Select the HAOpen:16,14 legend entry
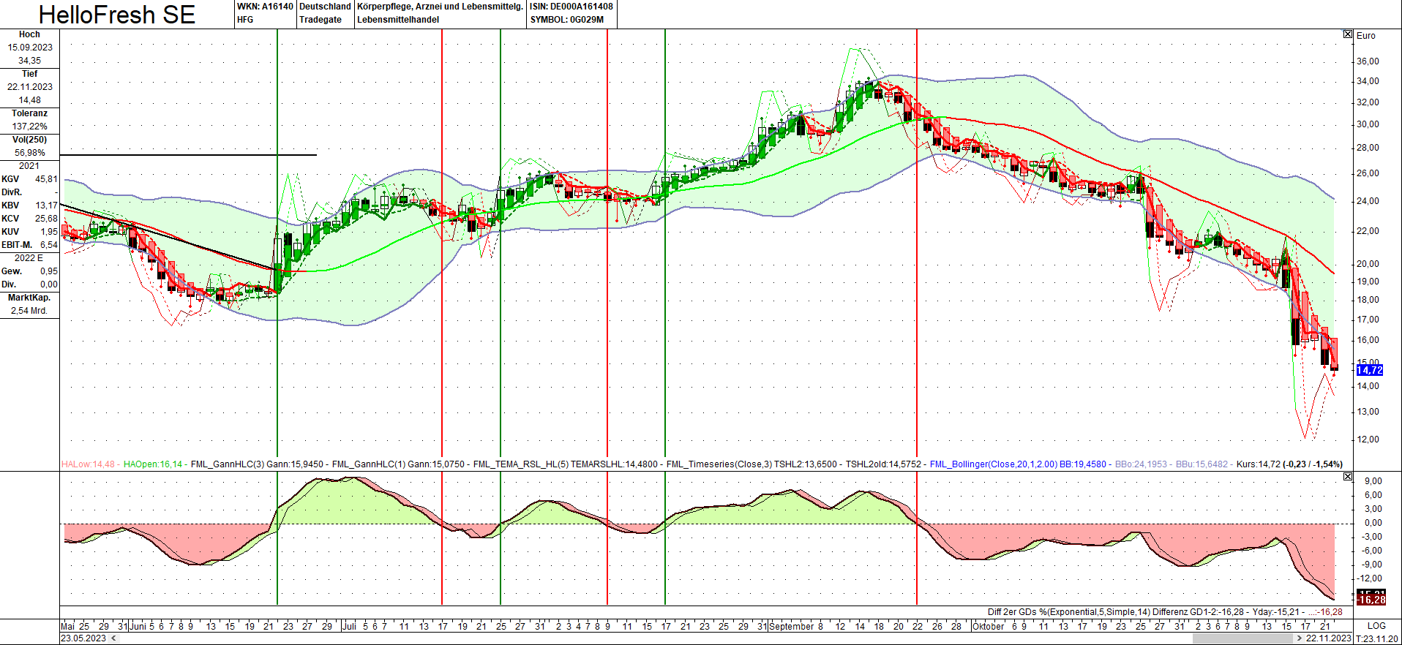The height and width of the screenshot is (645, 1402). click(x=153, y=464)
